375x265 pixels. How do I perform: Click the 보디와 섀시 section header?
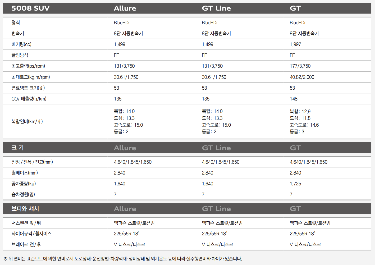pos(25,209)
